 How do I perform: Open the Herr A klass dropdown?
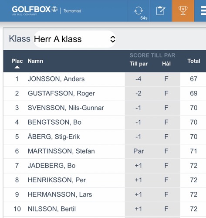pos(75,39)
